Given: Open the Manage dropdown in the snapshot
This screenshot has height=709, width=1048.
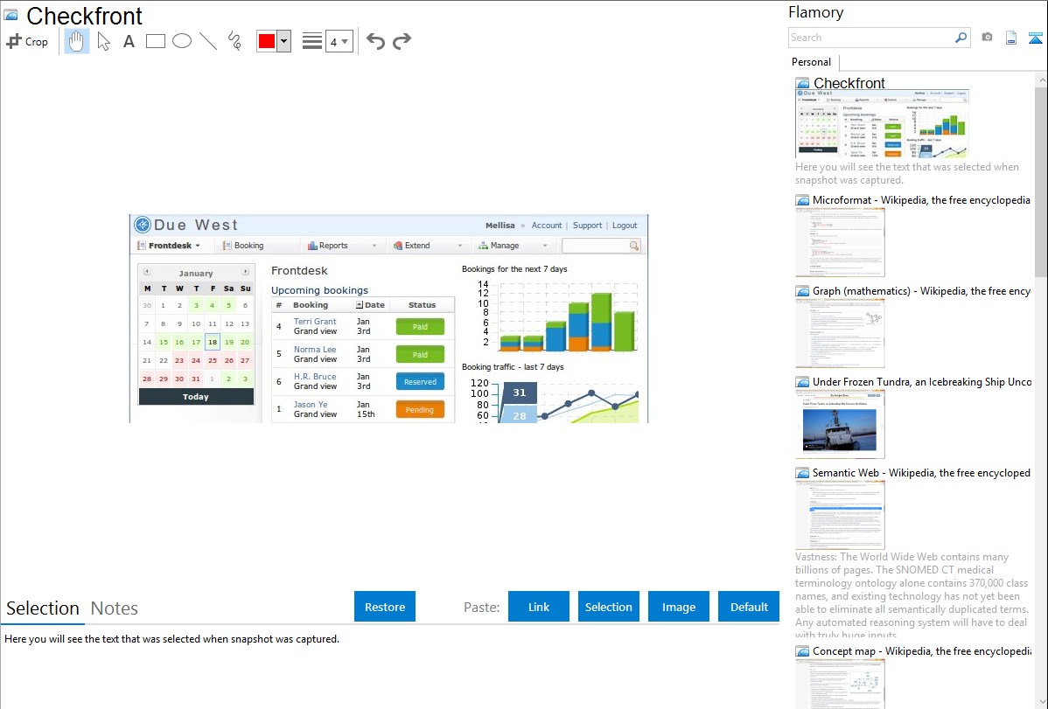Looking at the screenshot, I should [513, 246].
